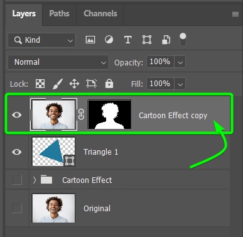Screen dimensions: 243x237
Task: Click prevent artboard auto-nesting lock icon
Action: click(x=91, y=84)
